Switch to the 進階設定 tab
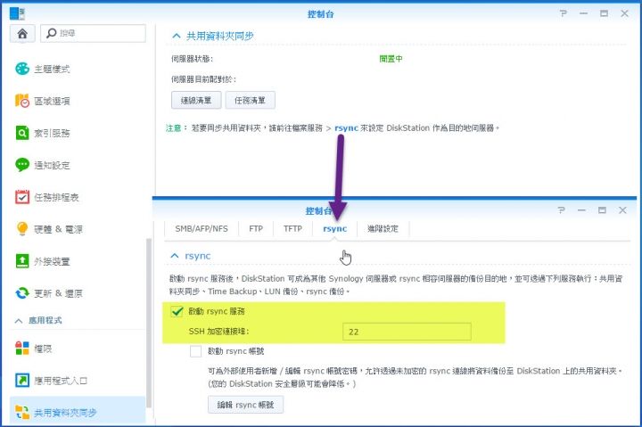This screenshot has height=427, width=642. point(383,229)
